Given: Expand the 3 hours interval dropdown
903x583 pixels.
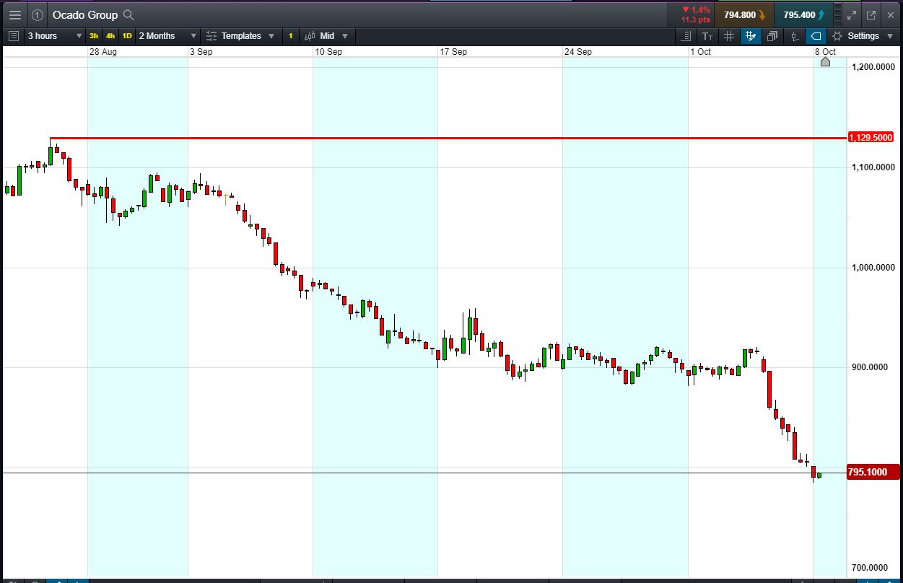Looking at the screenshot, I should (x=54, y=36).
